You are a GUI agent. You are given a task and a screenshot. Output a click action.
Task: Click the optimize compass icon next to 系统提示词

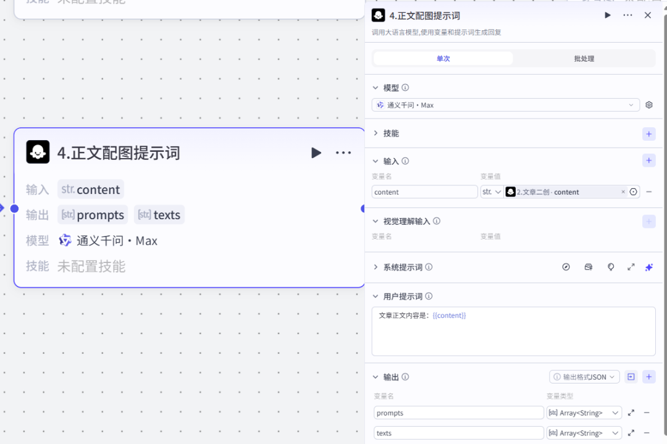pos(566,267)
